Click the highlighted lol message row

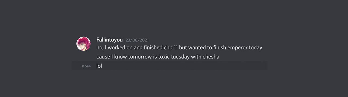point(169,66)
